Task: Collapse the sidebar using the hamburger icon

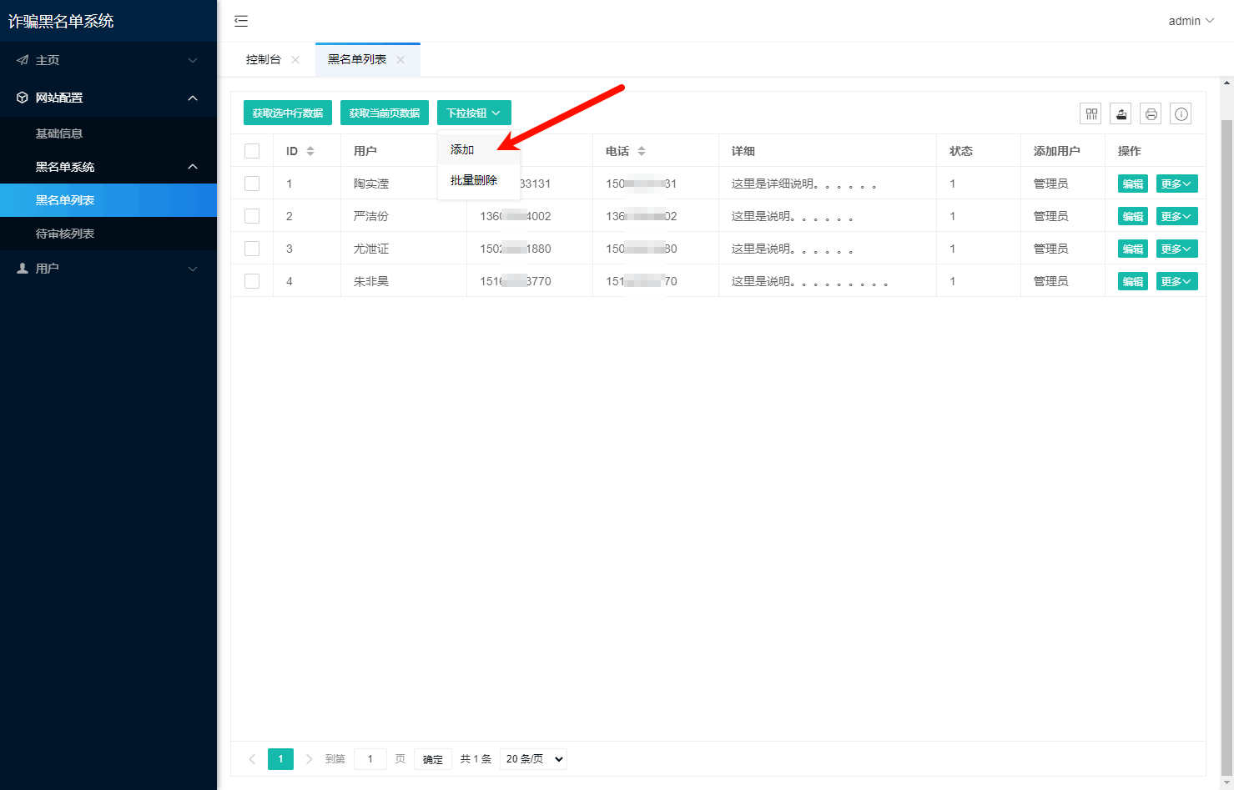Action: pos(241,21)
